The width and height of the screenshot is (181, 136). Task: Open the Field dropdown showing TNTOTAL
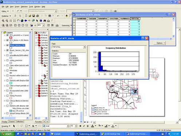coord(69,47)
